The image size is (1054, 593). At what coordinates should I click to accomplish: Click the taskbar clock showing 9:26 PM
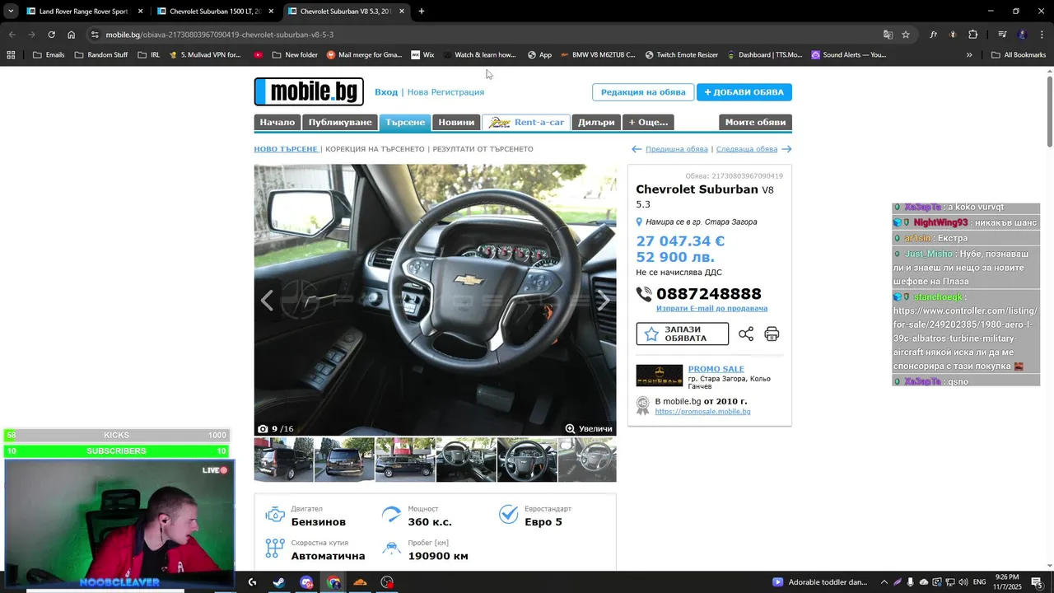pyautogui.click(x=1007, y=582)
